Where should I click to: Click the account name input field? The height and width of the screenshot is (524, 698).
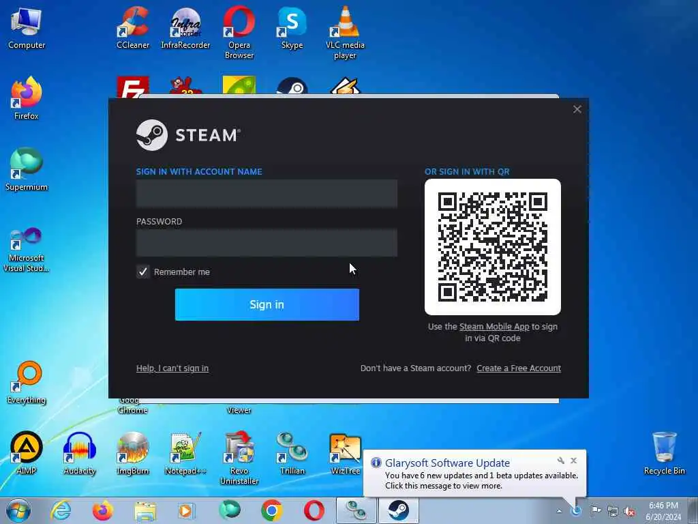[267, 193]
